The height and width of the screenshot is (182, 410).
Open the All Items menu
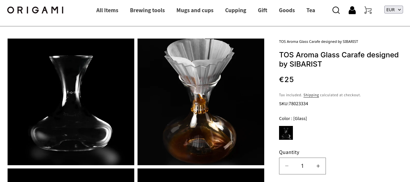pos(107,10)
